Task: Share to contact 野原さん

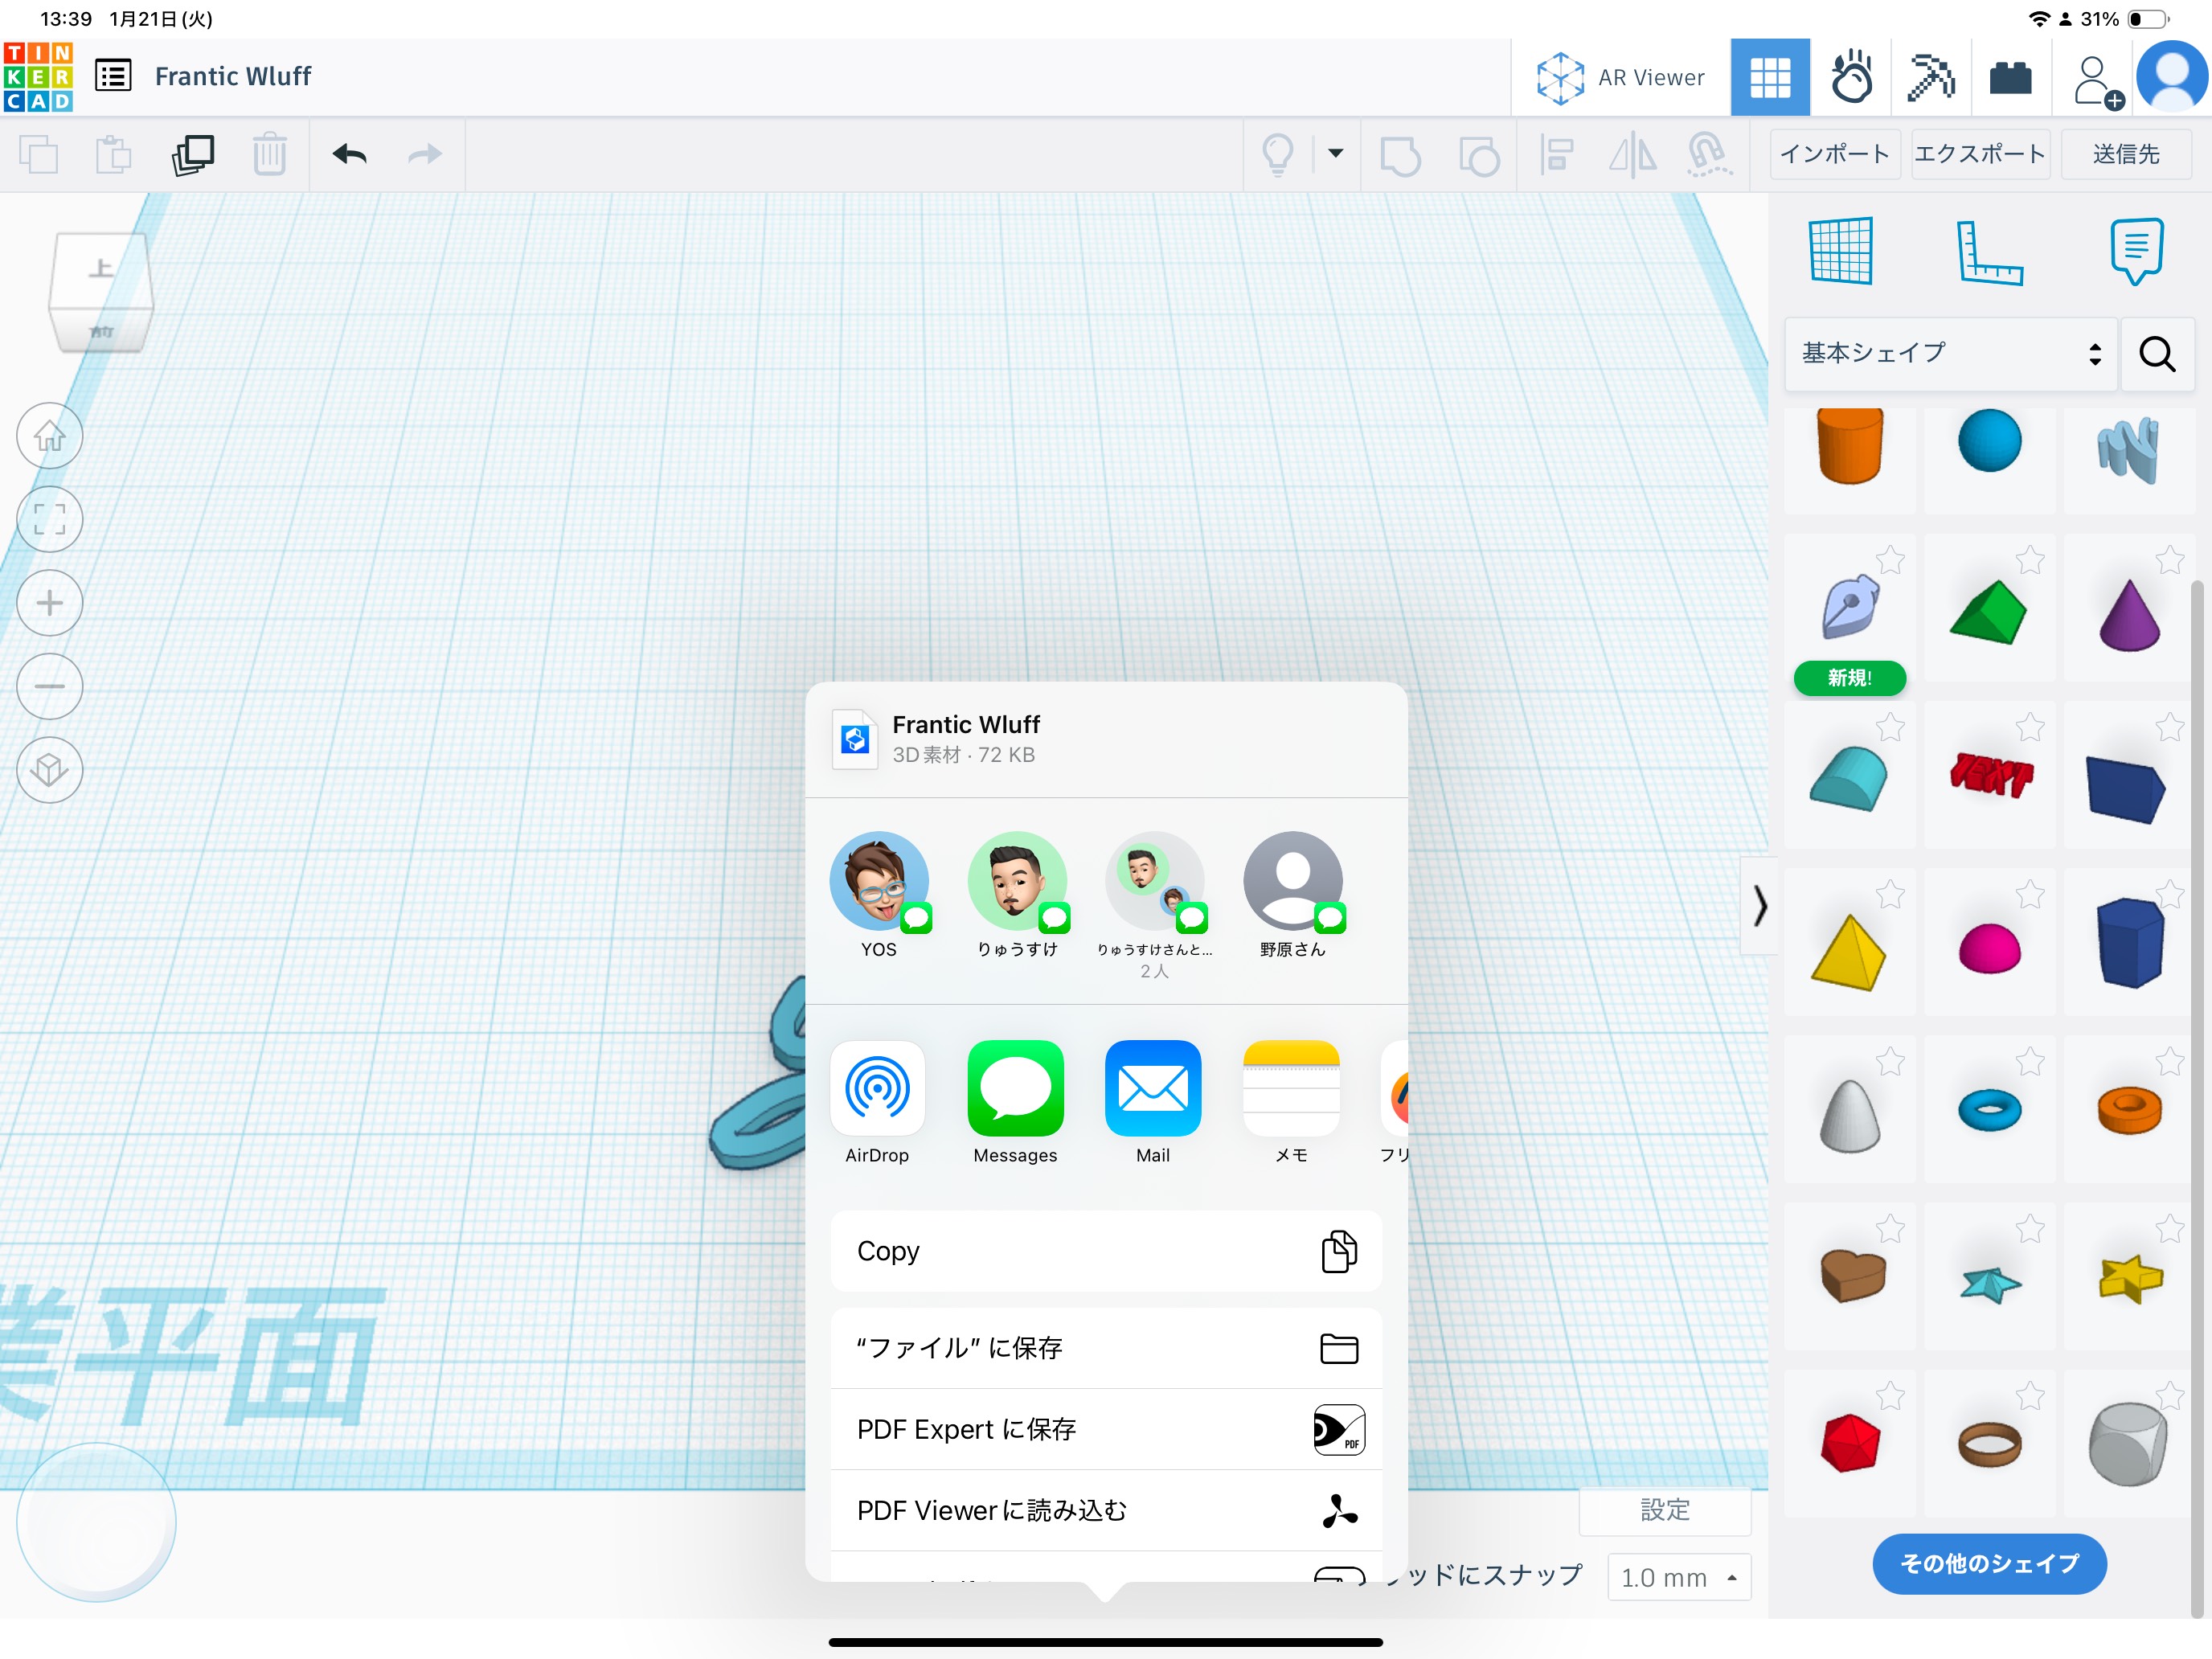Action: [x=1293, y=895]
